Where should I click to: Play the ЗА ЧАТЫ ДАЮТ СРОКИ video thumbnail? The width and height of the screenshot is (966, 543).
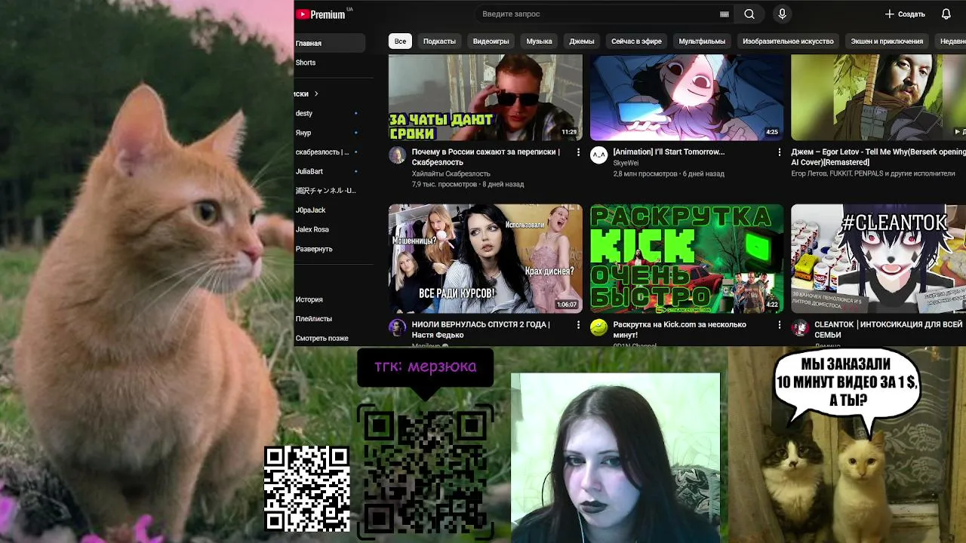(485, 97)
